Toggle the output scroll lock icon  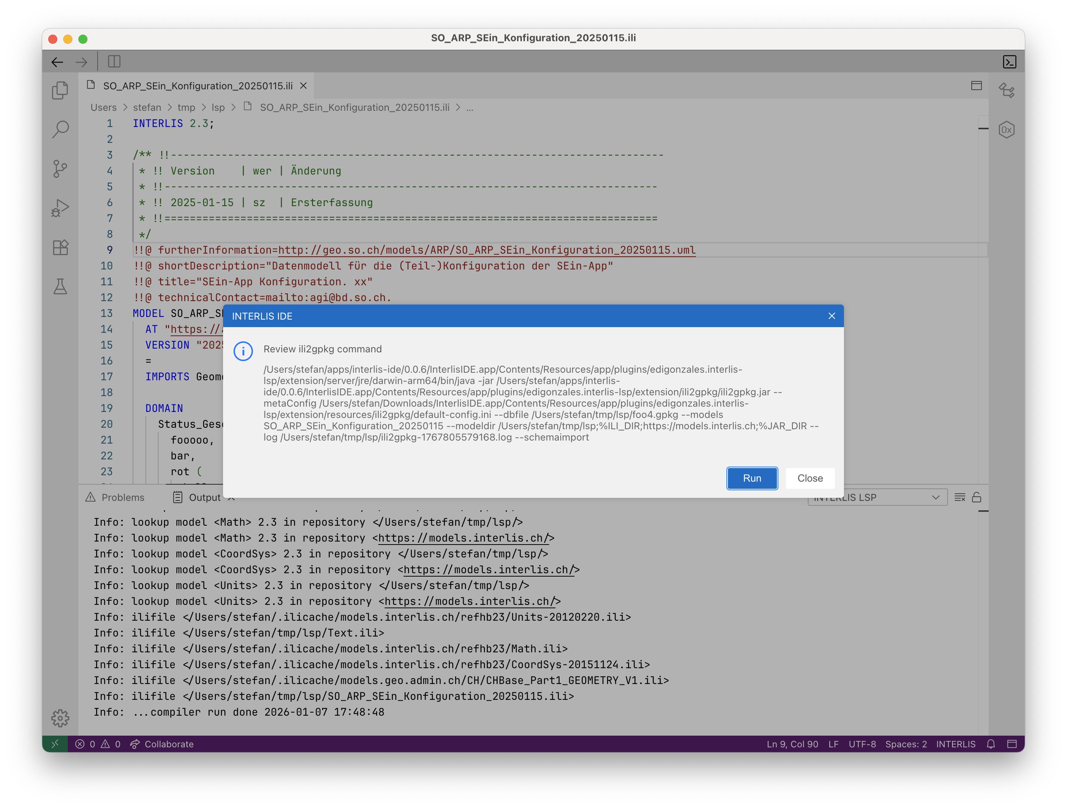tap(977, 497)
